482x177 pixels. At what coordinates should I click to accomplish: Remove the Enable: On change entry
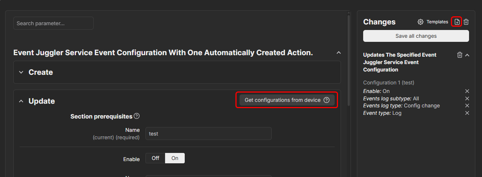tap(467, 91)
